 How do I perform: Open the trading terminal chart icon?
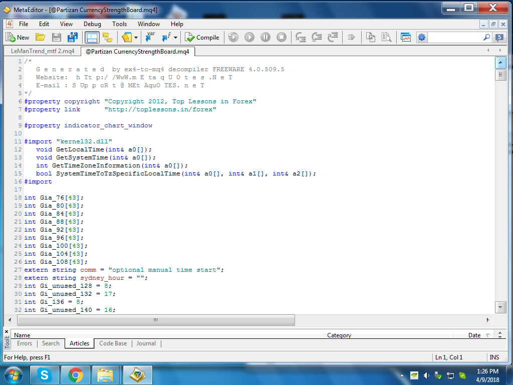(406, 37)
